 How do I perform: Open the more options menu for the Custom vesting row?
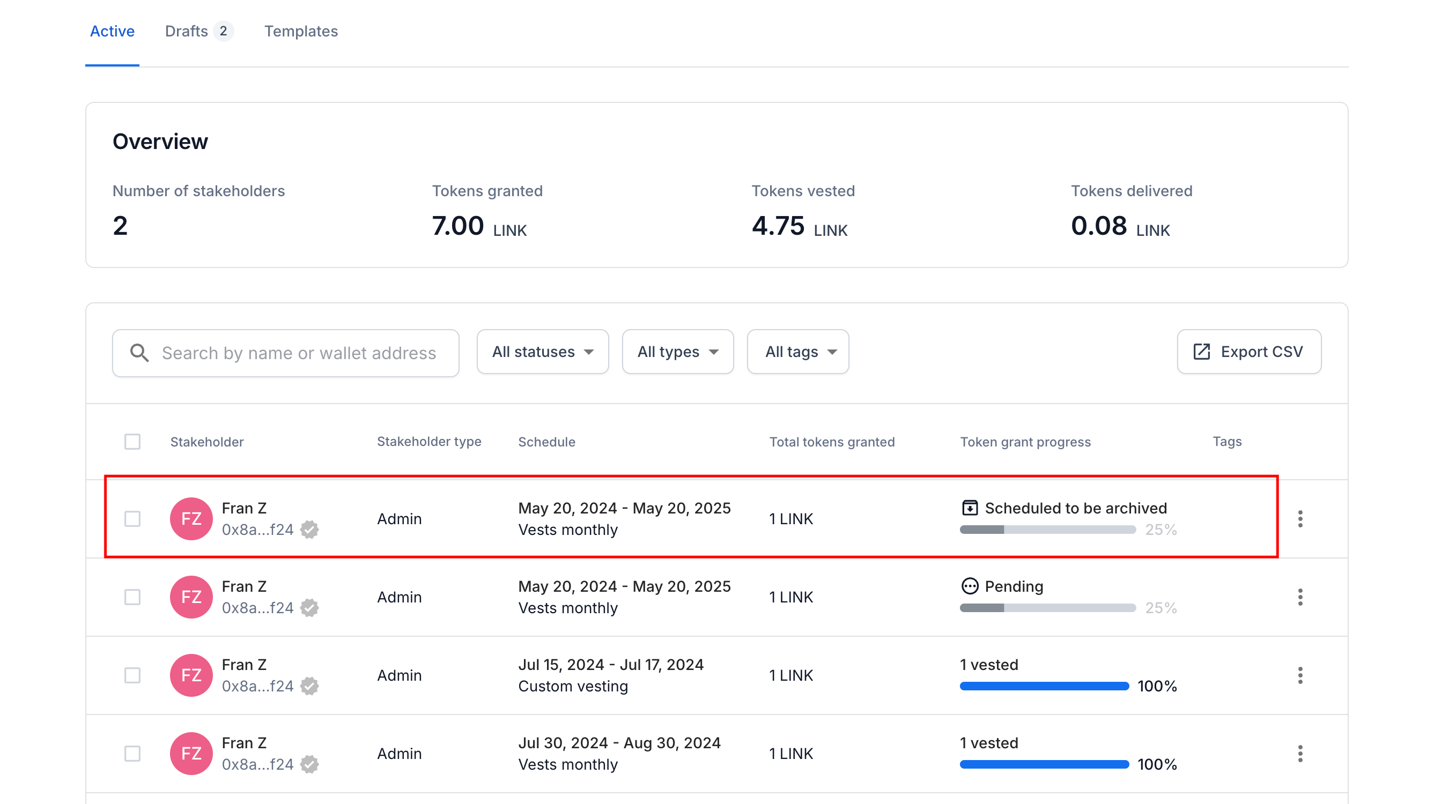(x=1300, y=675)
